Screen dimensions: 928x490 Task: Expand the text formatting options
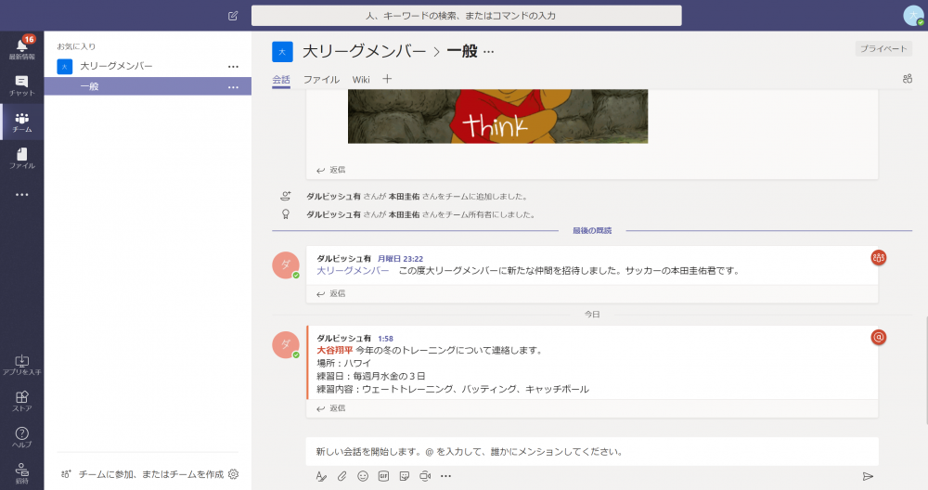click(321, 476)
